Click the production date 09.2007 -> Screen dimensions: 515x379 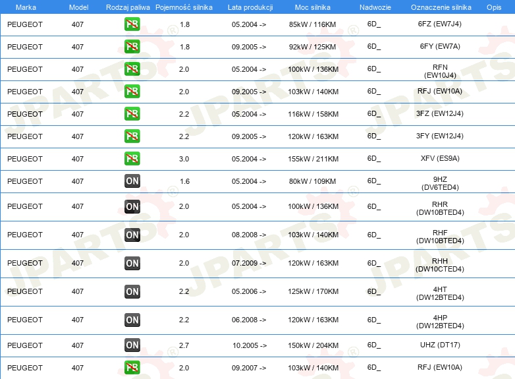249,368
